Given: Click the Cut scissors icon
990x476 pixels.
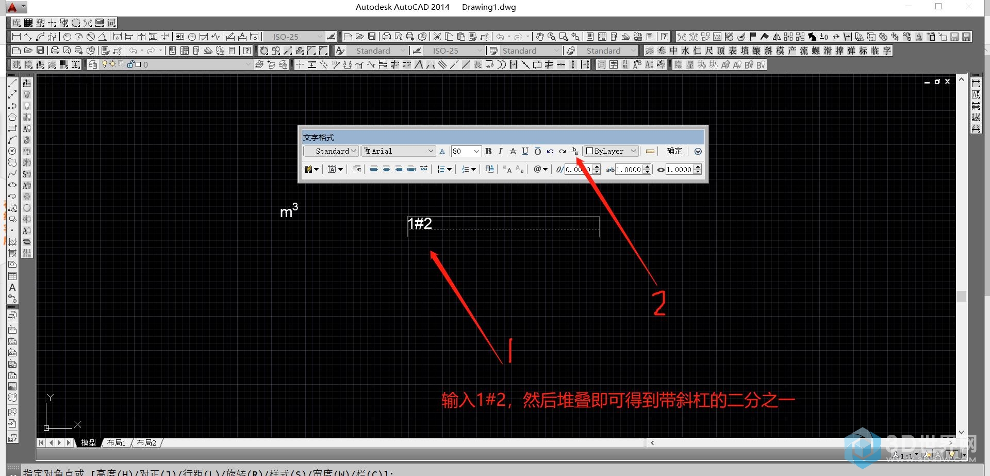Looking at the screenshot, I should 437,37.
